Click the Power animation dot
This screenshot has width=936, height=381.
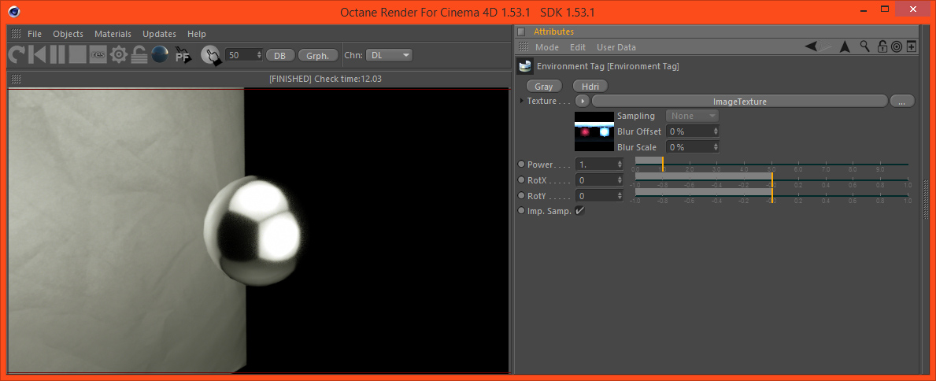pyautogui.click(x=521, y=165)
